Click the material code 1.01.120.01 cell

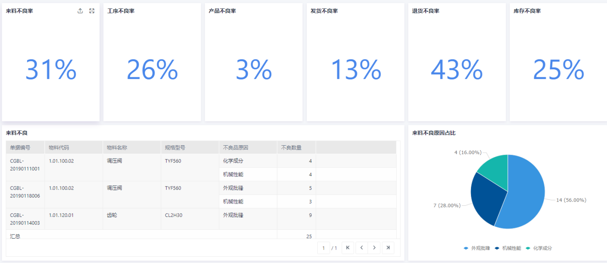point(74,219)
